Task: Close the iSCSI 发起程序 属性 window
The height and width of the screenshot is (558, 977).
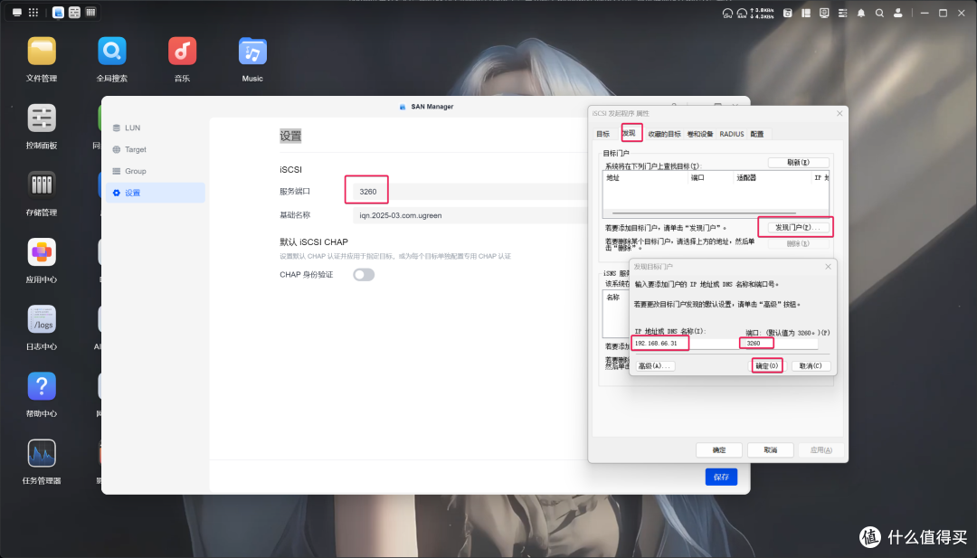Action: click(x=839, y=113)
